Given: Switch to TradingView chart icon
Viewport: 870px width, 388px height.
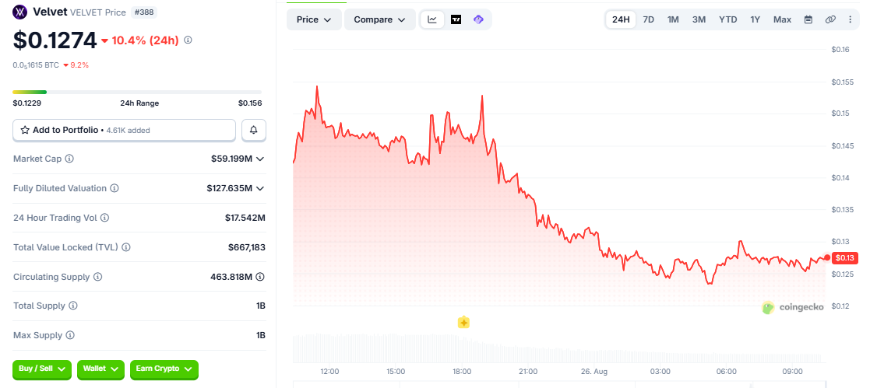Looking at the screenshot, I should coord(456,19).
